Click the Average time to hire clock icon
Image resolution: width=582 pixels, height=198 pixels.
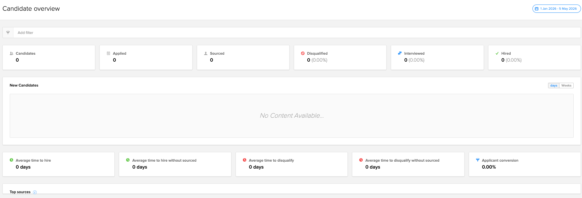11,160
